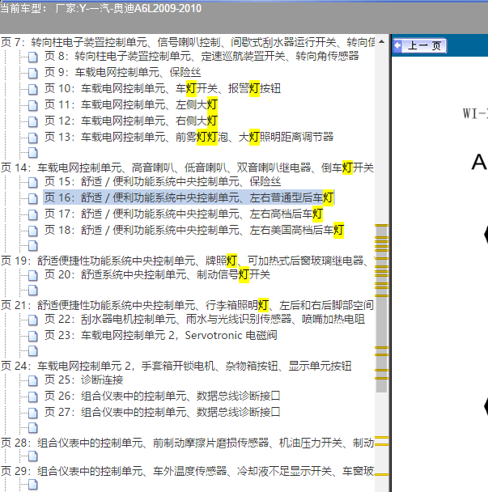488x492 pixels.
Task: Click the page icon next to 页 20
Action: [x=32, y=275]
